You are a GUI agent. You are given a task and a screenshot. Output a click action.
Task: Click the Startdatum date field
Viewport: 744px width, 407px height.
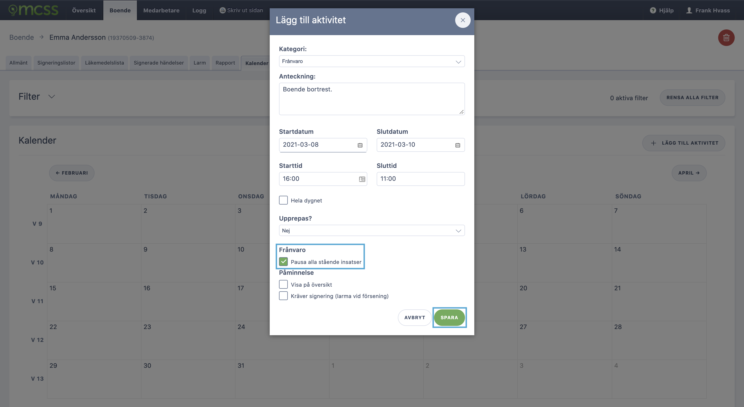pos(323,145)
